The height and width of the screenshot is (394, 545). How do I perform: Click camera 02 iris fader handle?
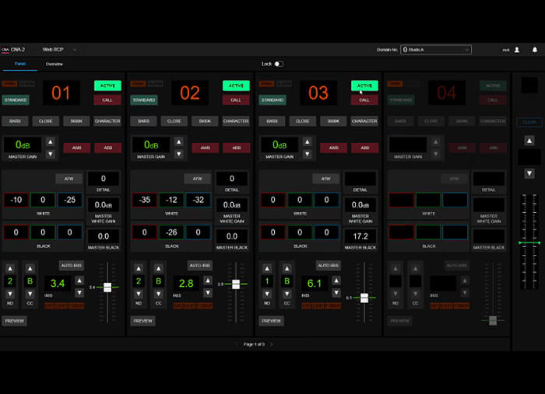236,284
